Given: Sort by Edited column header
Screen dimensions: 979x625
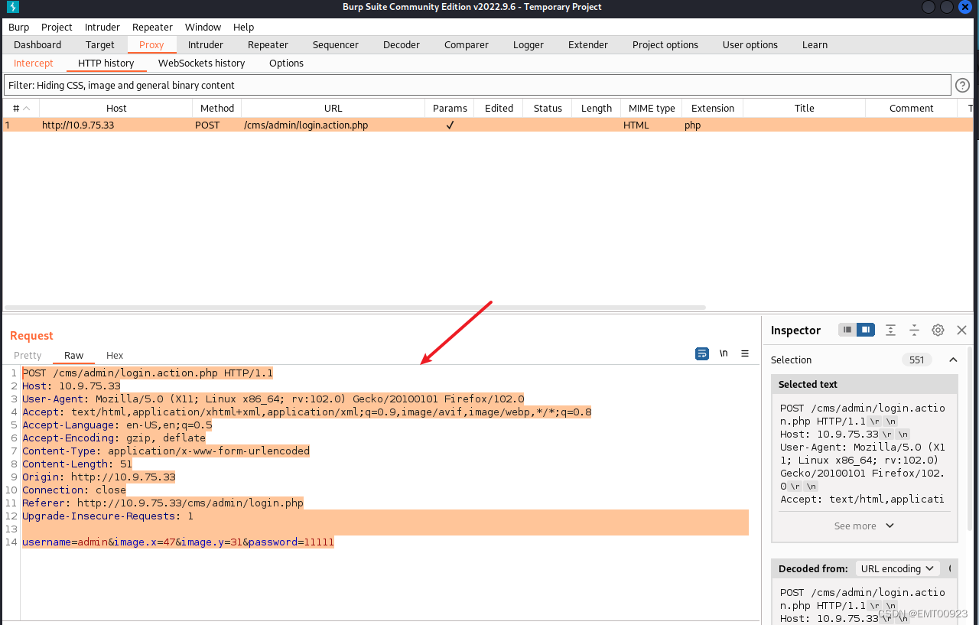Looking at the screenshot, I should [499, 108].
